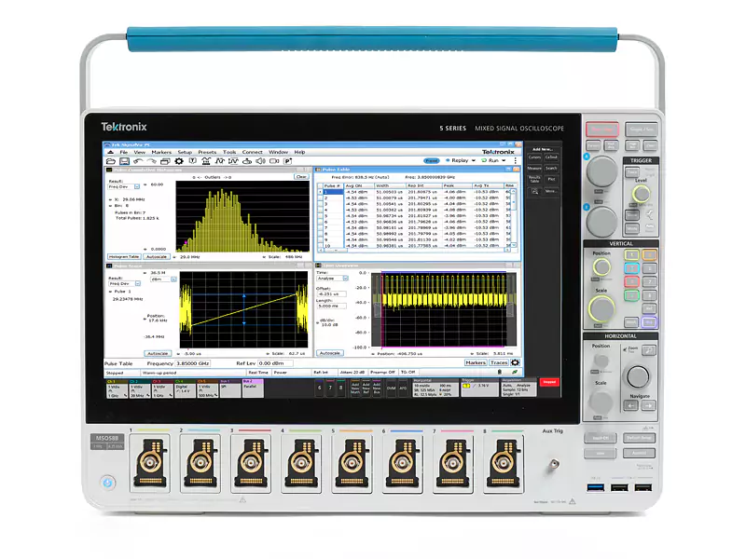Select the camera capture icon on the toolbar
The width and height of the screenshot is (746, 559).
click(x=273, y=162)
